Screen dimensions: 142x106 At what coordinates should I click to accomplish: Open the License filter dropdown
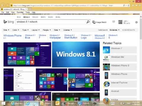click(x=67, y=30)
